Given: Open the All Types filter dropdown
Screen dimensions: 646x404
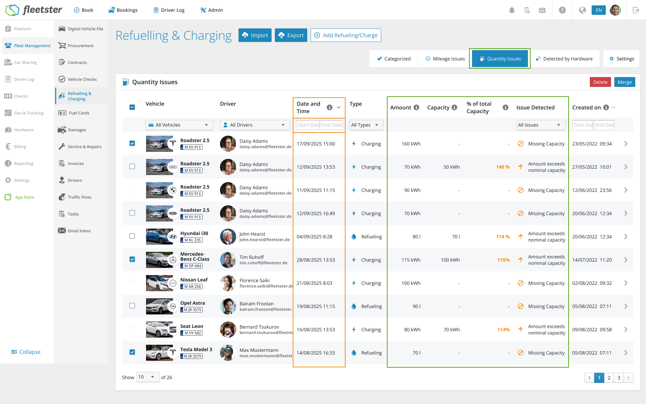Looking at the screenshot, I should click(x=366, y=125).
